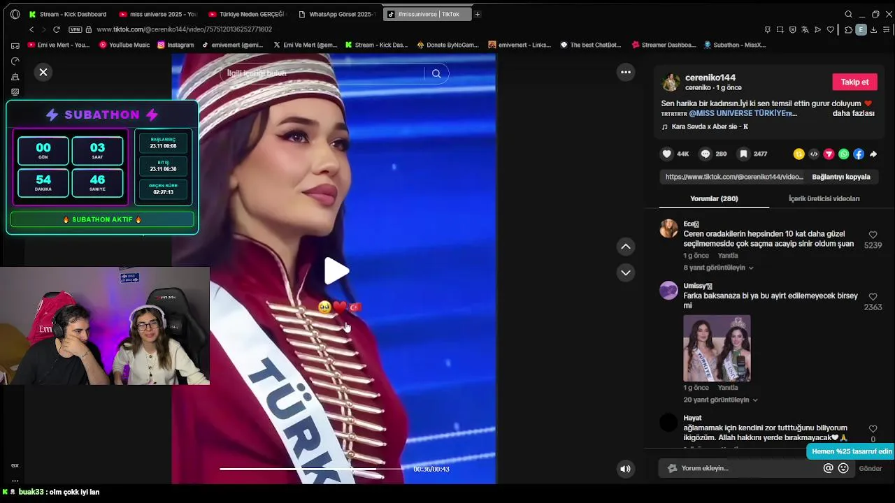
Task: Open the cereniko144 profile avatar
Action: [x=671, y=82]
